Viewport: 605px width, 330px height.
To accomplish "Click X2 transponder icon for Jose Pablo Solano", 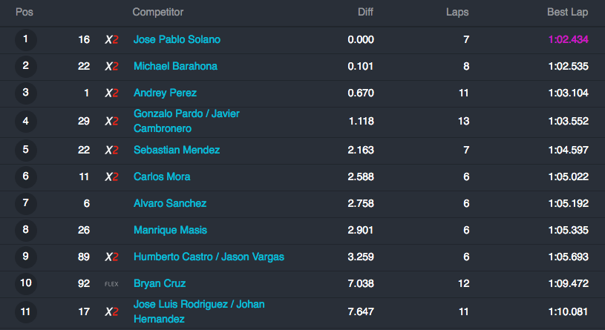I will coord(111,40).
